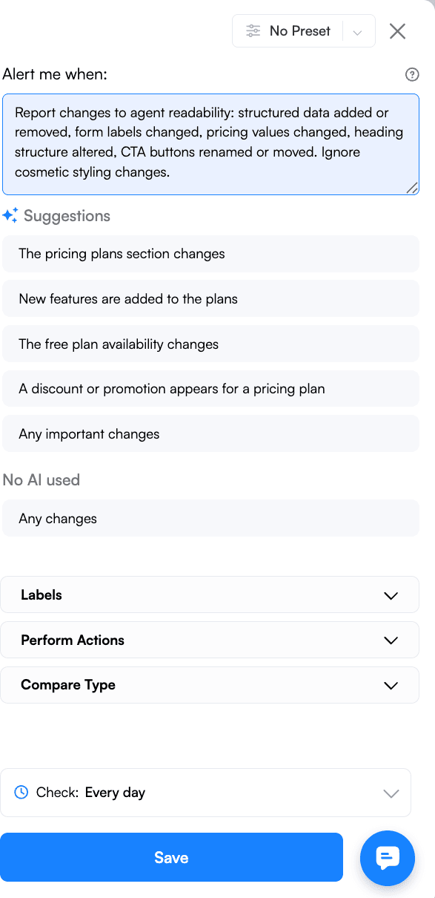Click the help question mark icon
This screenshot has height=898, width=435.
pyautogui.click(x=412, y=74)
